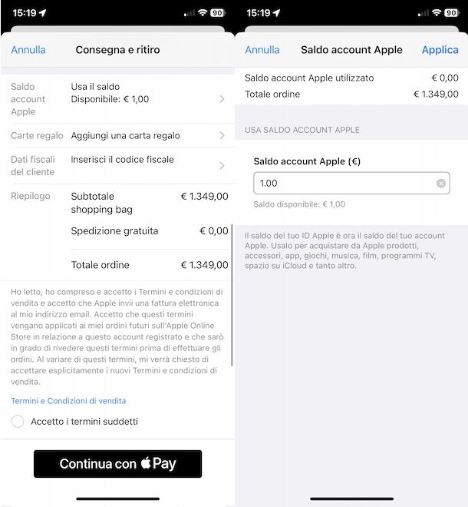Click the vertical scrollbar on checkout sheet
The height and width of the screenshot is (507, 468).
232,295
